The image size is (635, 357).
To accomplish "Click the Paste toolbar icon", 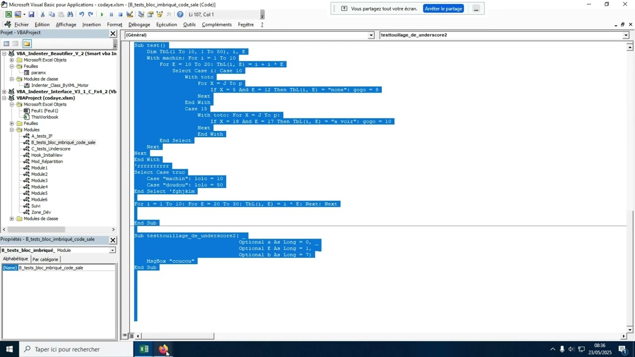I will 61,14.
